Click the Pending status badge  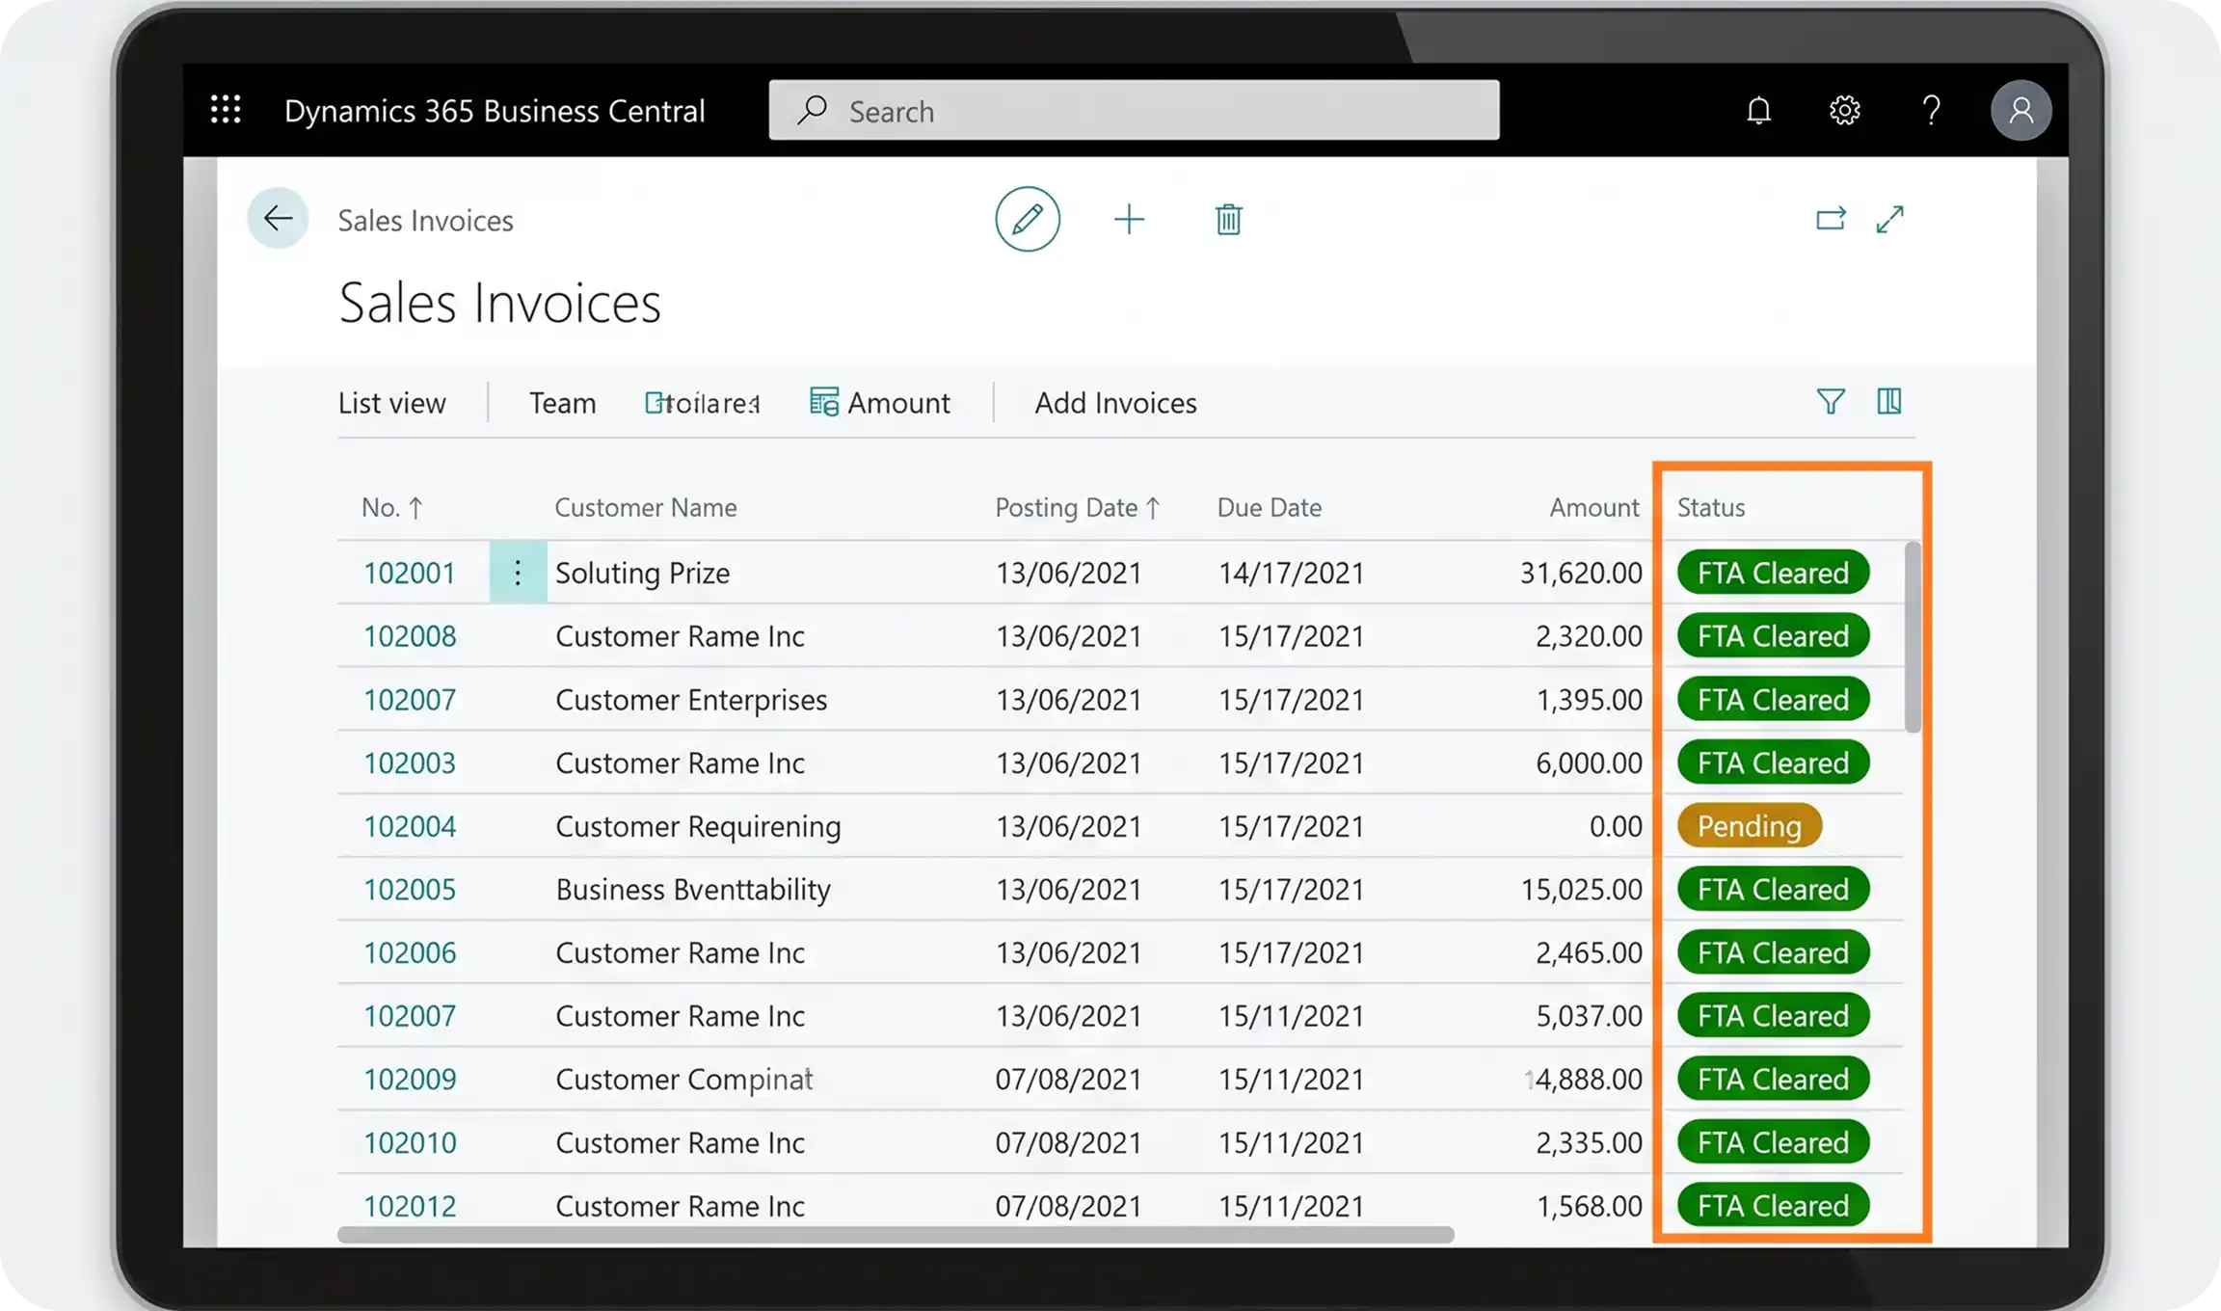click(1749, 826)
